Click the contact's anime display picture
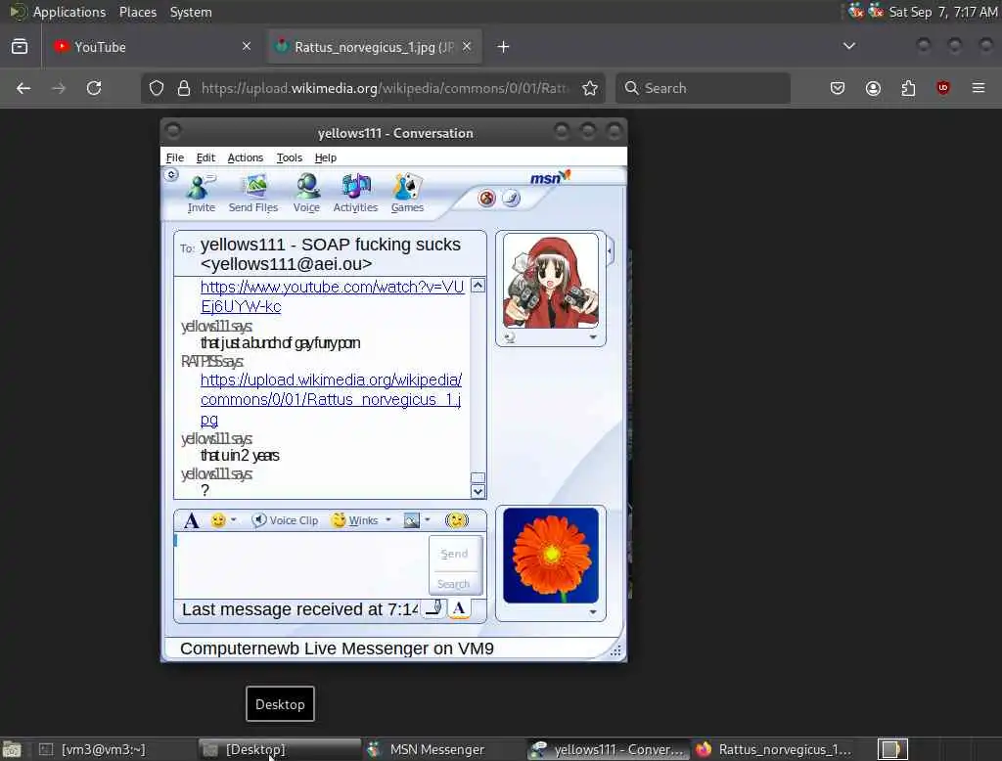This screenshot has height=761, width=1002. pyautogui.click(x=550, y=281)
